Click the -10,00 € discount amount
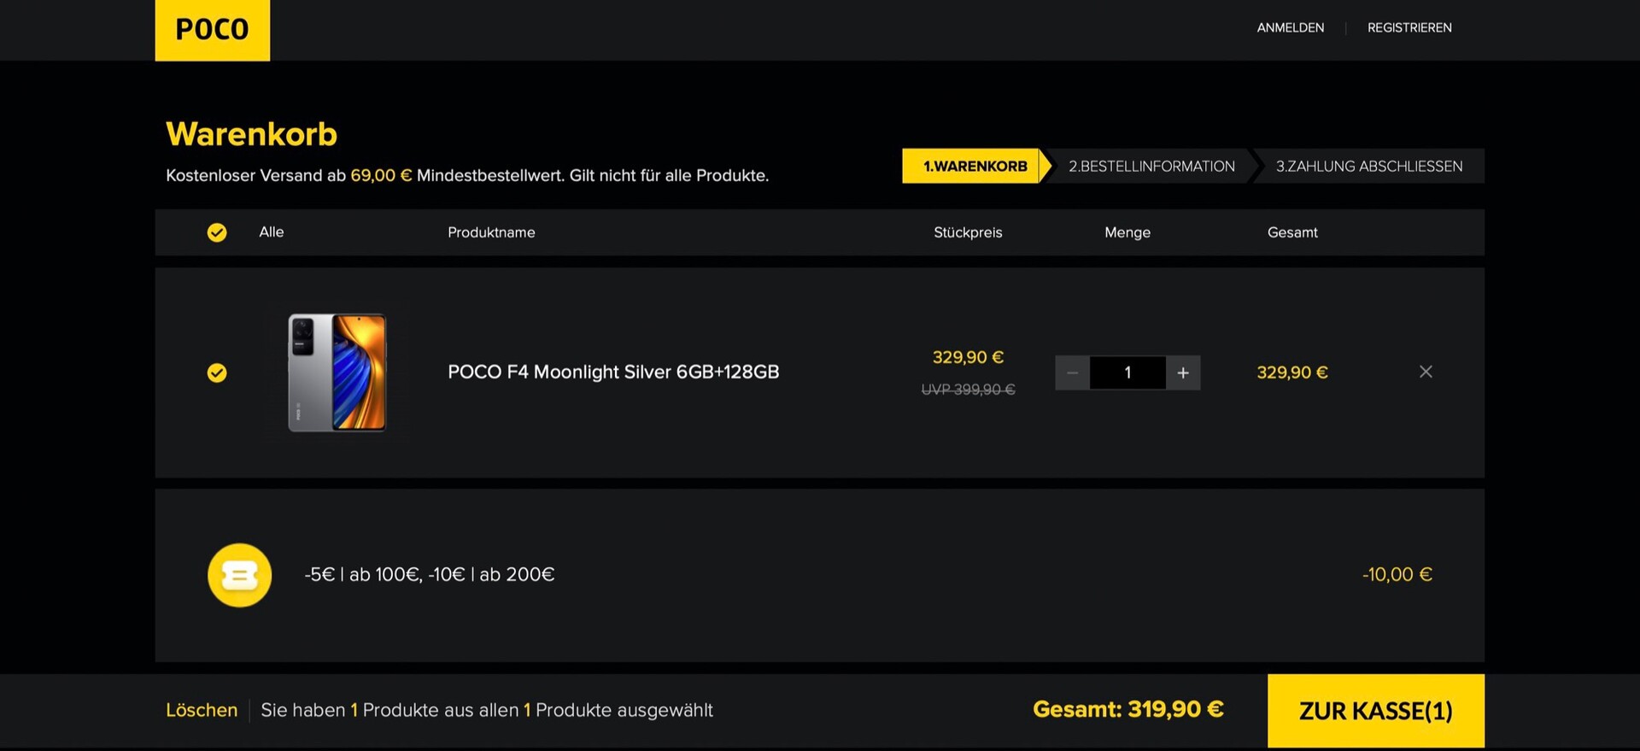 coord(1397,575)
